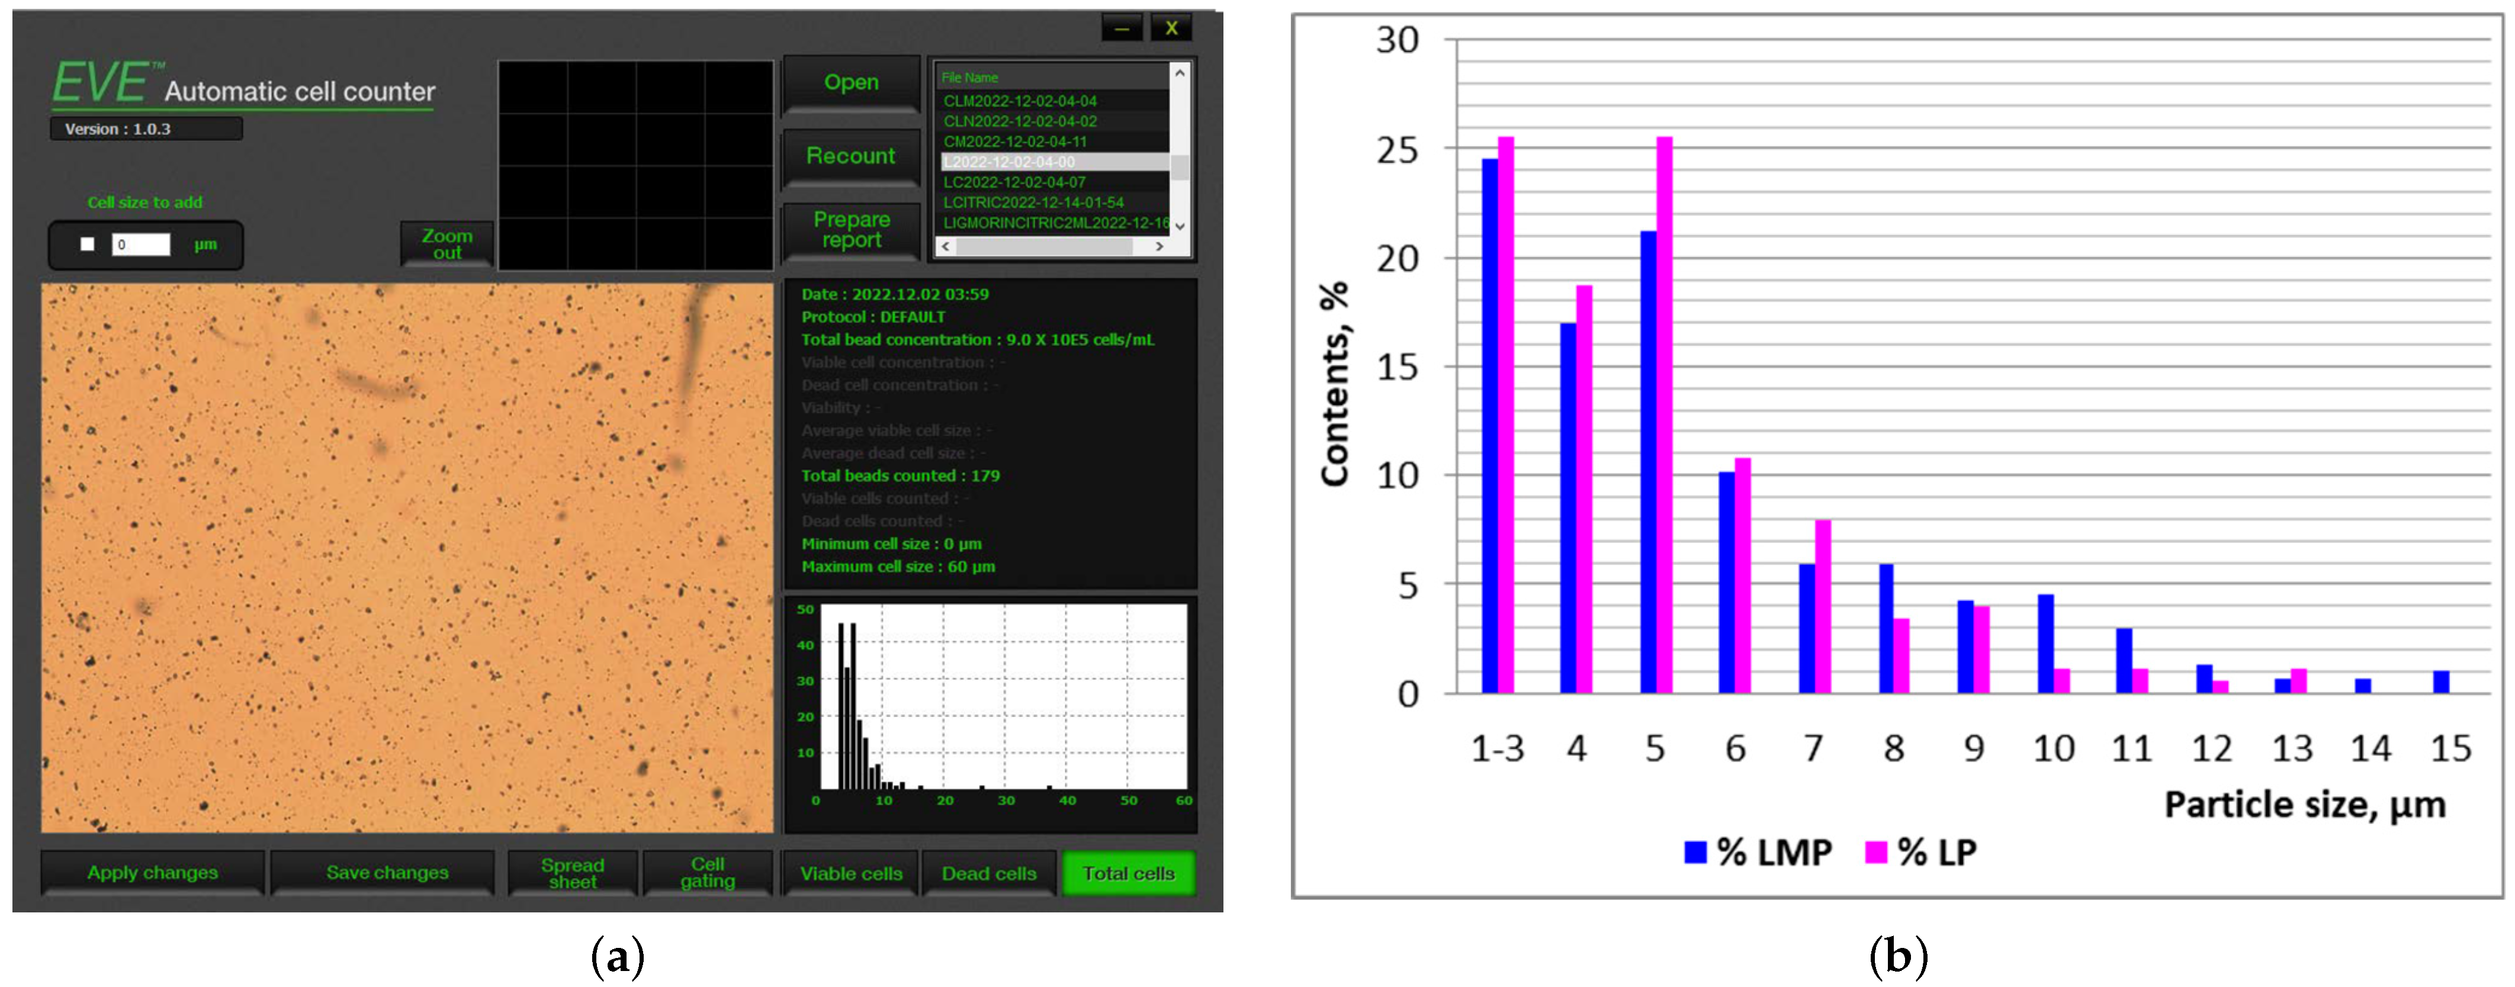Click file list horizontal scroll left arrow
This screenshot has width=2515, height=987.
coord(945,247)
